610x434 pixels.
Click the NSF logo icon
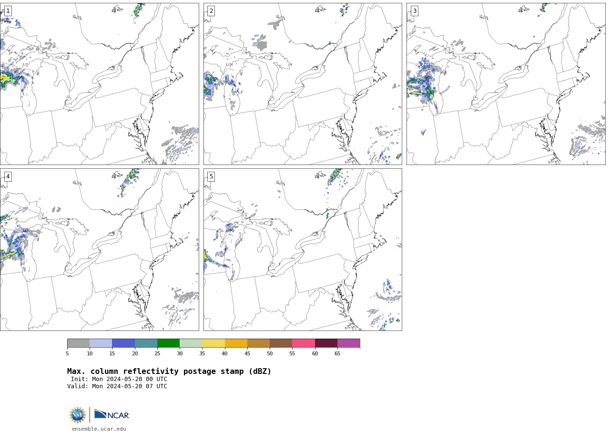pyautogui.click(x=77, y=415)
